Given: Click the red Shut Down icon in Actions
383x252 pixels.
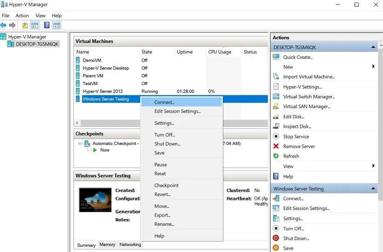Looking at the screenshot, I should coord(276,239).
